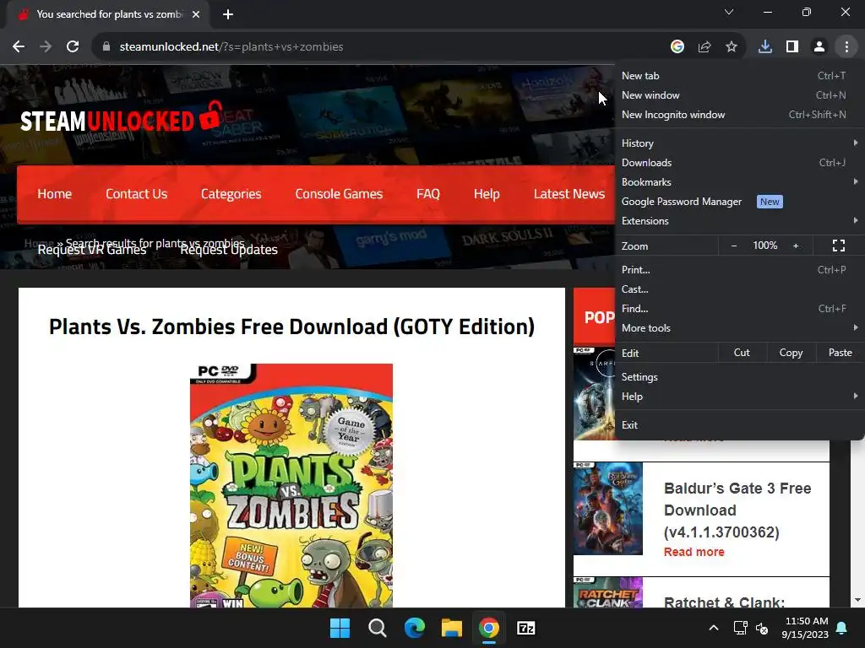The image size is (865, 648).
Task: Open Settings from the menu
Action: coord(739,377)
